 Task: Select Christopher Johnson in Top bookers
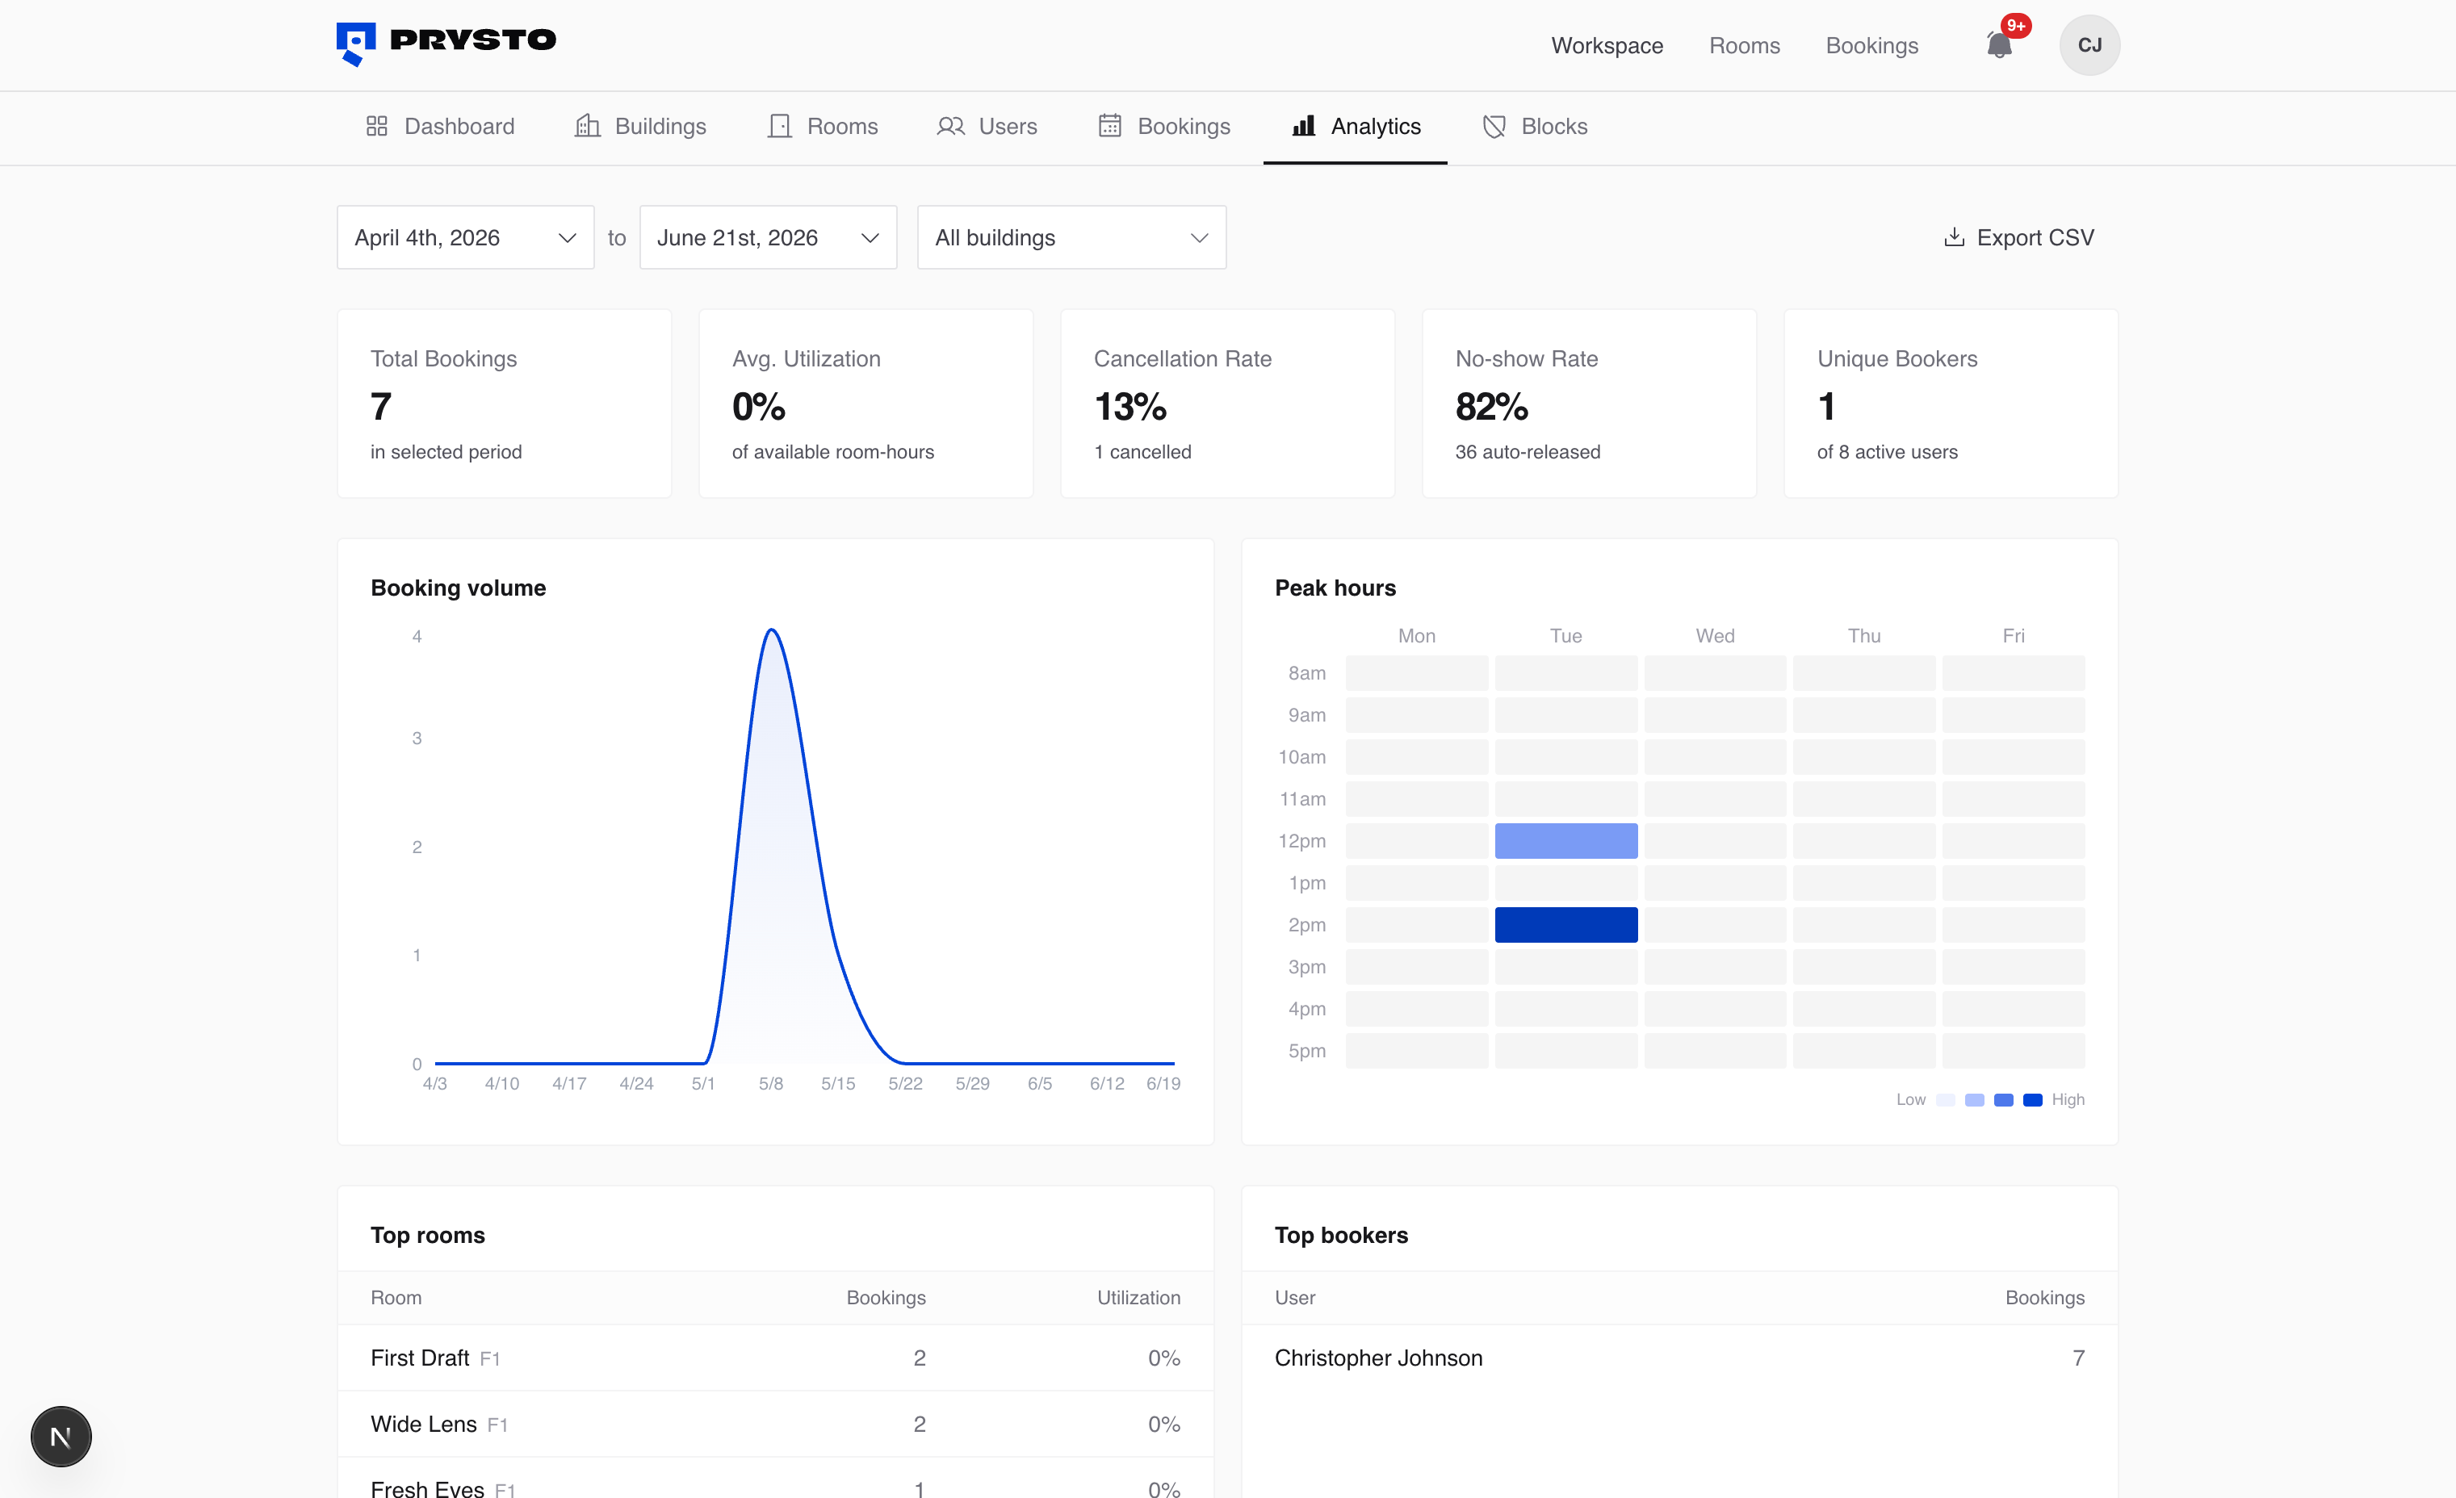tap(1679, 1358)
